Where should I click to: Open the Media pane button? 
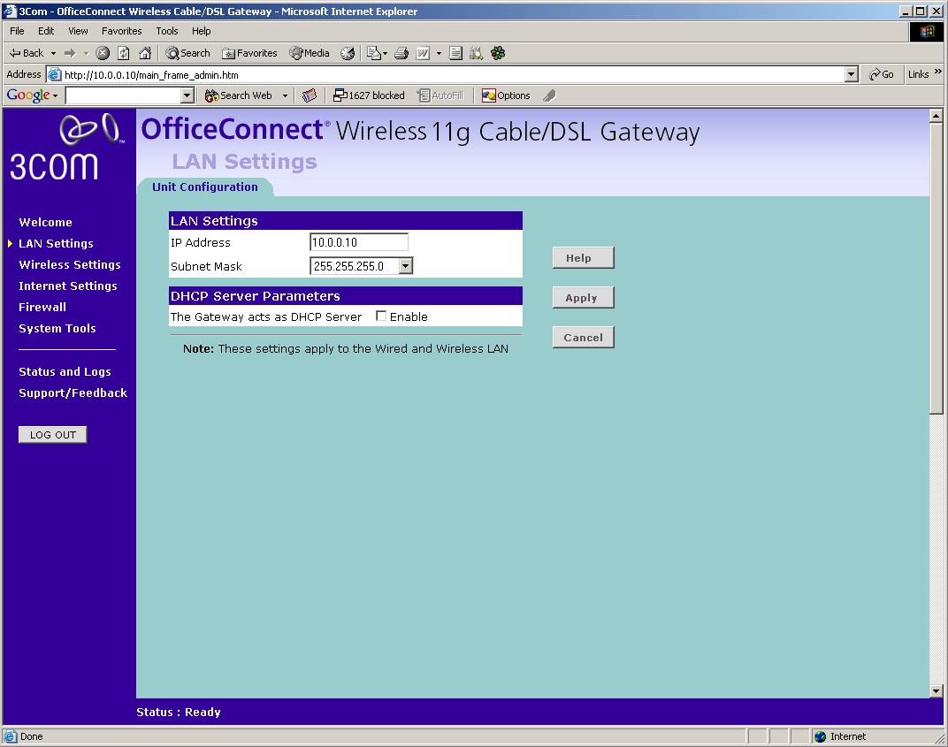tap(310, 53)
